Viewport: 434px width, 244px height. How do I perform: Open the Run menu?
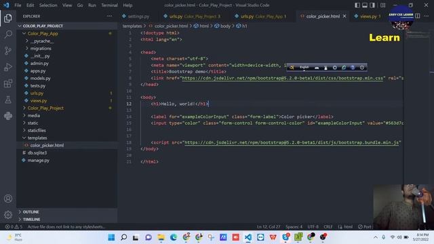pyautogui.click(x=92, y=5)
